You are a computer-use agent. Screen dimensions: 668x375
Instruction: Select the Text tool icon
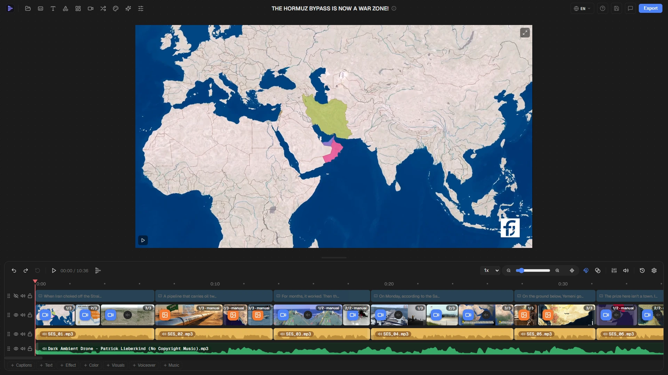pos(53,8)
